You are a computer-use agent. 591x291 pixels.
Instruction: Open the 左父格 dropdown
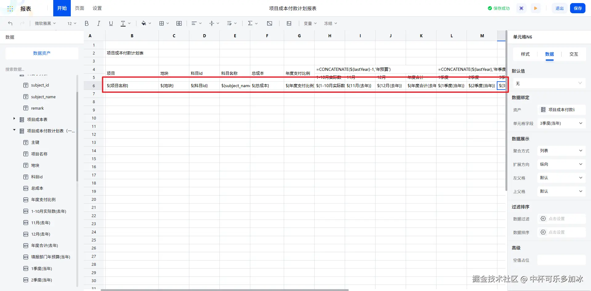point(561,178)
